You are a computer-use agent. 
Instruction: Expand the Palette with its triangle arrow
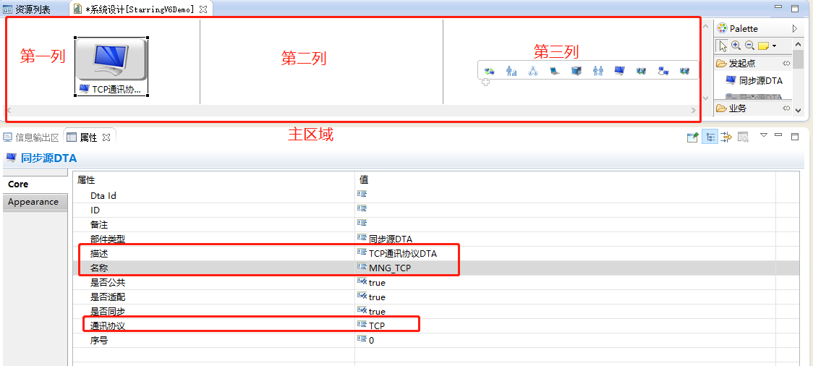[795, 28]
